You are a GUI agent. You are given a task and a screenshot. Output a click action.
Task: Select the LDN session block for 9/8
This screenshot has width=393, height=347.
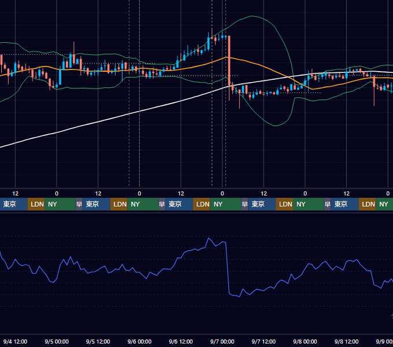coord(367,204)
